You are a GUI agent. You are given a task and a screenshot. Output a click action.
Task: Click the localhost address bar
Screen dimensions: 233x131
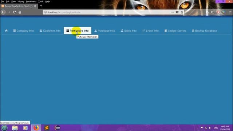(x=107, y=12)
